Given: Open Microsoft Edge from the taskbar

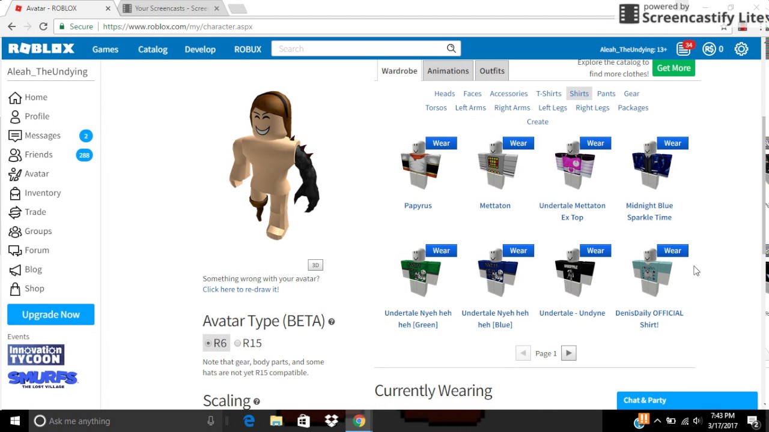Looking at the screenshot, I should [x=249, y=421].
